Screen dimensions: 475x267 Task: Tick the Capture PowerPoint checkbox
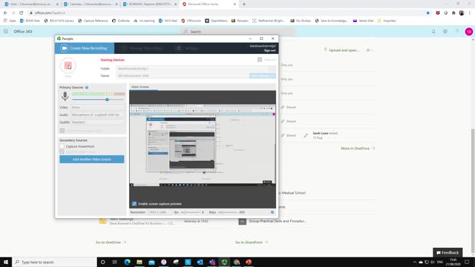[x=62, y=146]
